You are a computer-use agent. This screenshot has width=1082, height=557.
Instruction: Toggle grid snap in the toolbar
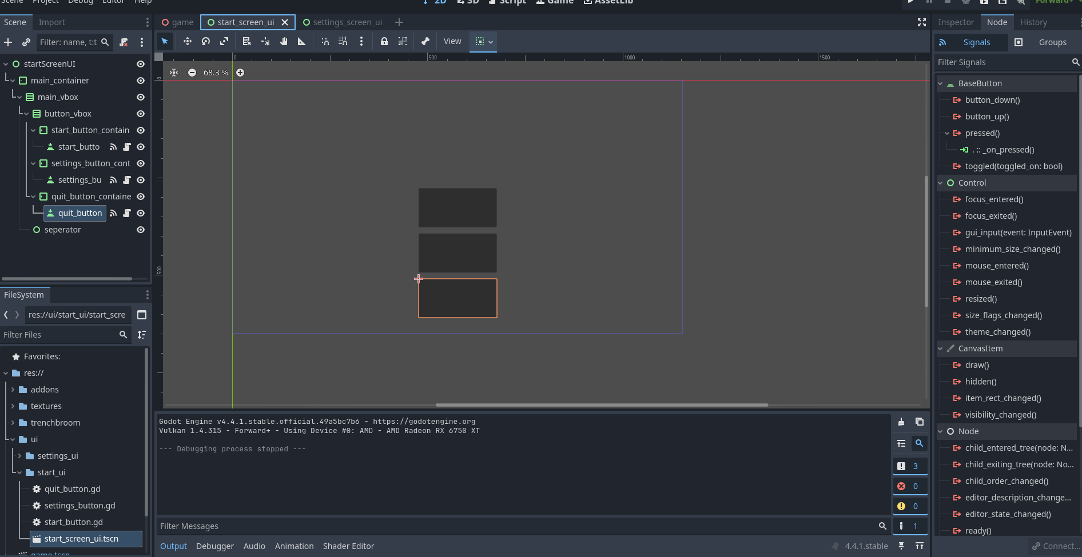click(343, 41)
